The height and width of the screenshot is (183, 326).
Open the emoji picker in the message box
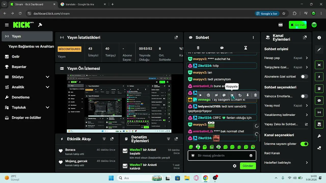pos(251,156)
